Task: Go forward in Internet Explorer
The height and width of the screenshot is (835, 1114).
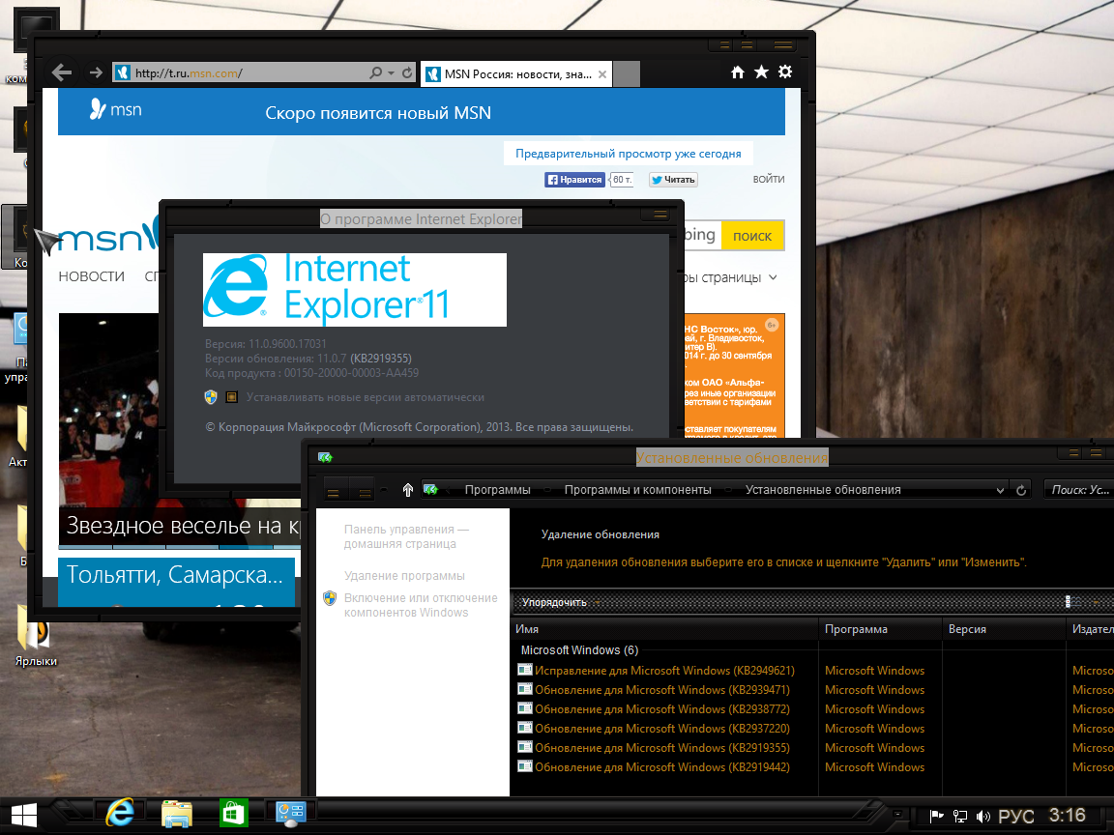Action: [96, 72]
